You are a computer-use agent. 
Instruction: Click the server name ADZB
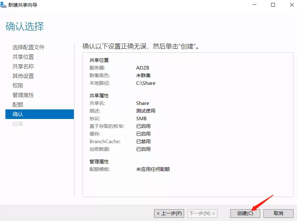pos(143,68)
